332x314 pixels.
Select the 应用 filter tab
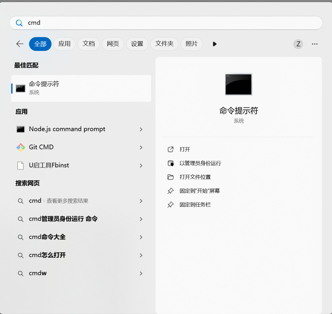click(64, 44)
